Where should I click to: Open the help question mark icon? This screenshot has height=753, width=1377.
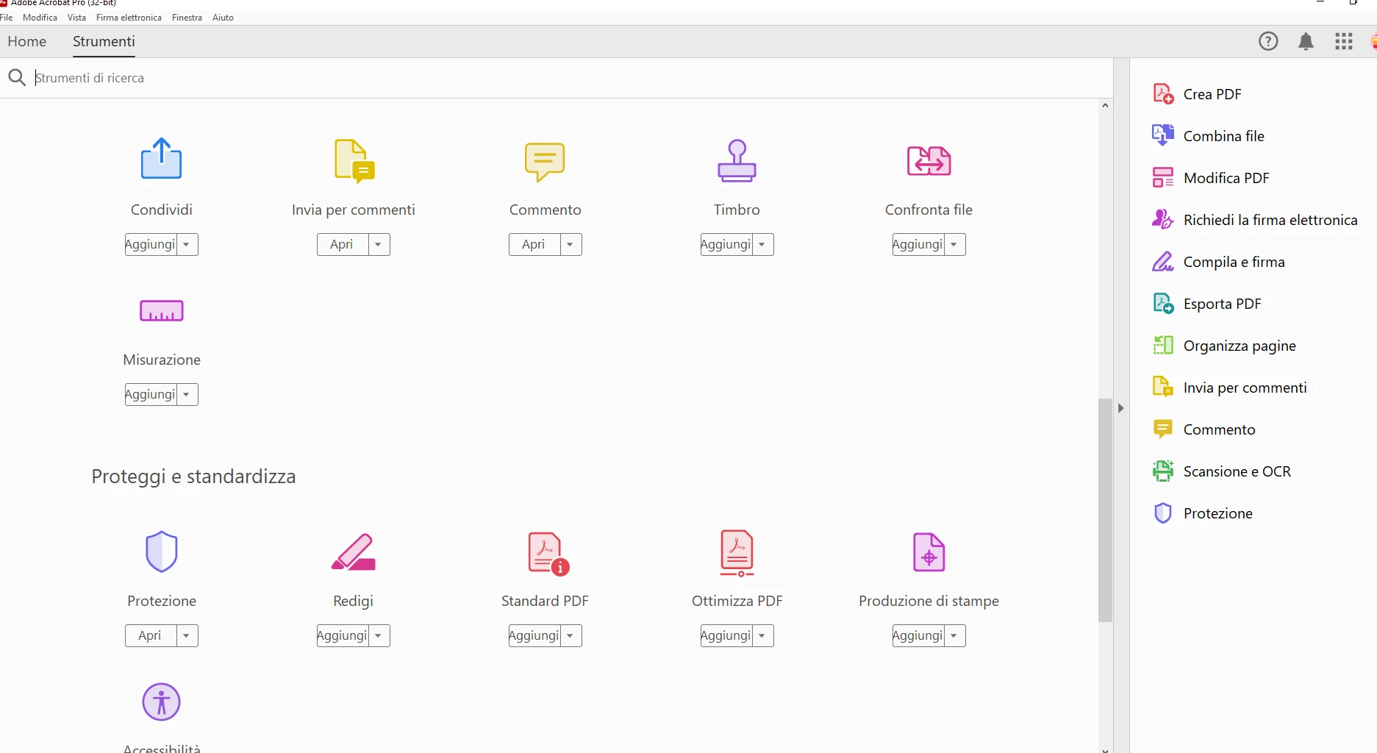tap(1268, 41)
